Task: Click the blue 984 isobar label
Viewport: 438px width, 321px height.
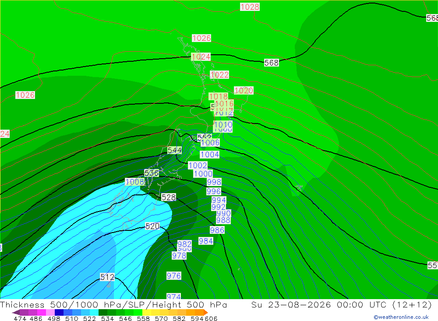Action: [206, 241]
